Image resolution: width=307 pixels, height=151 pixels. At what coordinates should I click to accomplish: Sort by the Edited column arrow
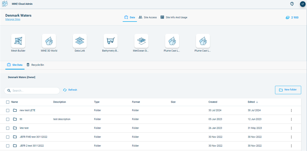pos(257,102)
